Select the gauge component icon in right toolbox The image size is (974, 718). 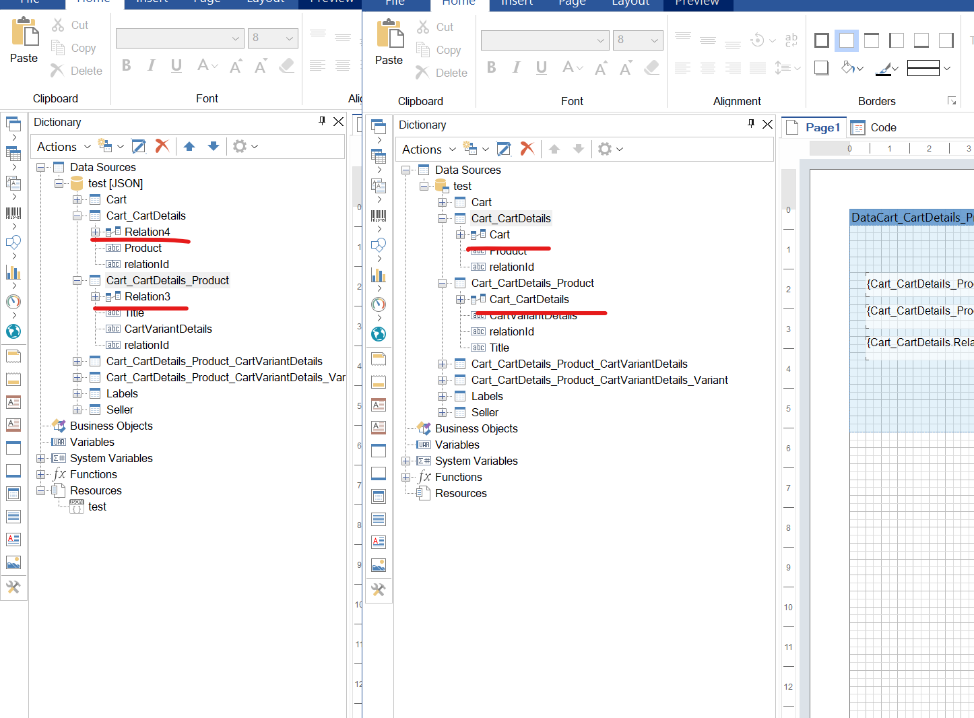(x=379, y=304)
